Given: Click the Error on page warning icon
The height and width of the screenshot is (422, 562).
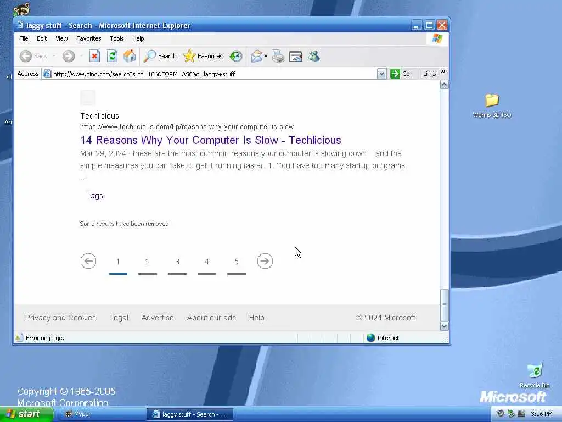Looking at the screenshot, I should pos(19,338).
